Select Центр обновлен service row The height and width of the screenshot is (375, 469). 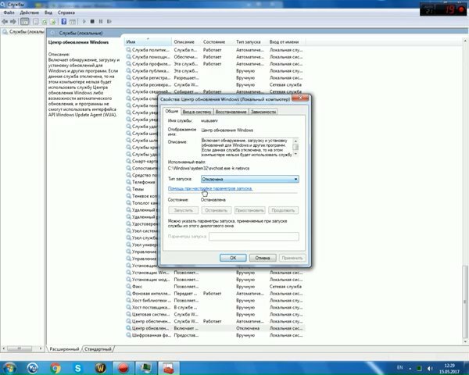[x=214, y=328]
